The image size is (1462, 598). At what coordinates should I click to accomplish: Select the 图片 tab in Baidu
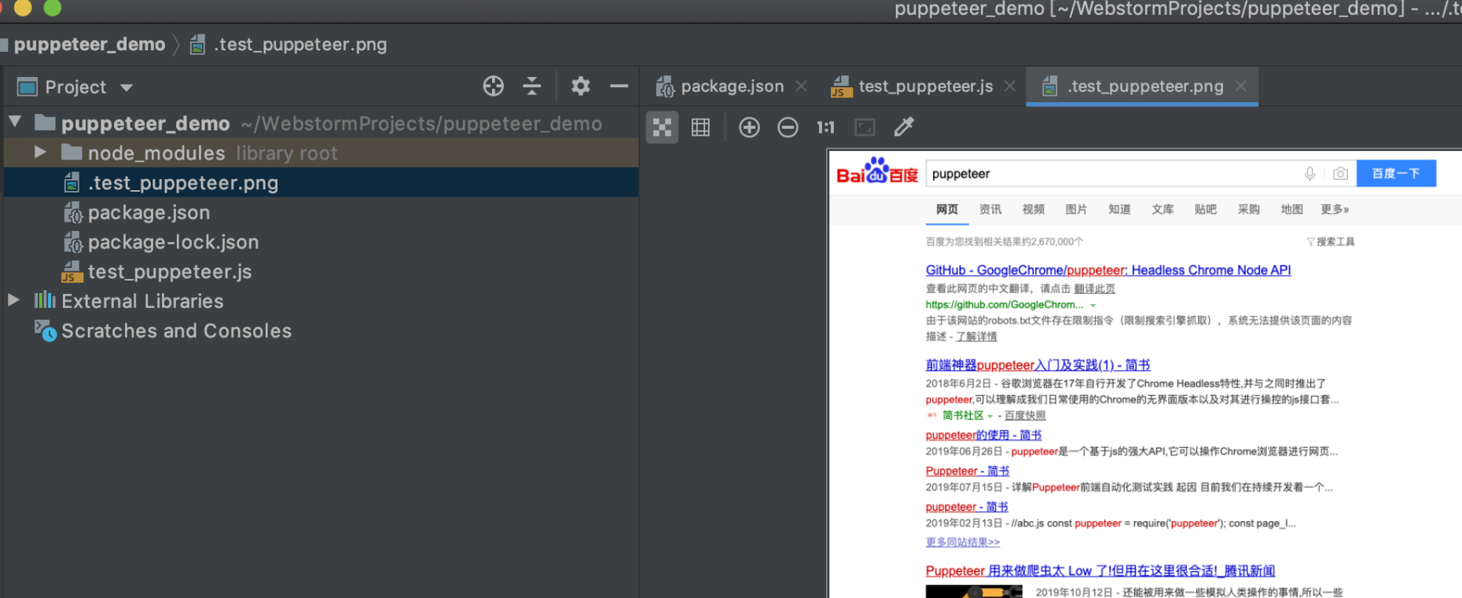tap(1076, 209)
